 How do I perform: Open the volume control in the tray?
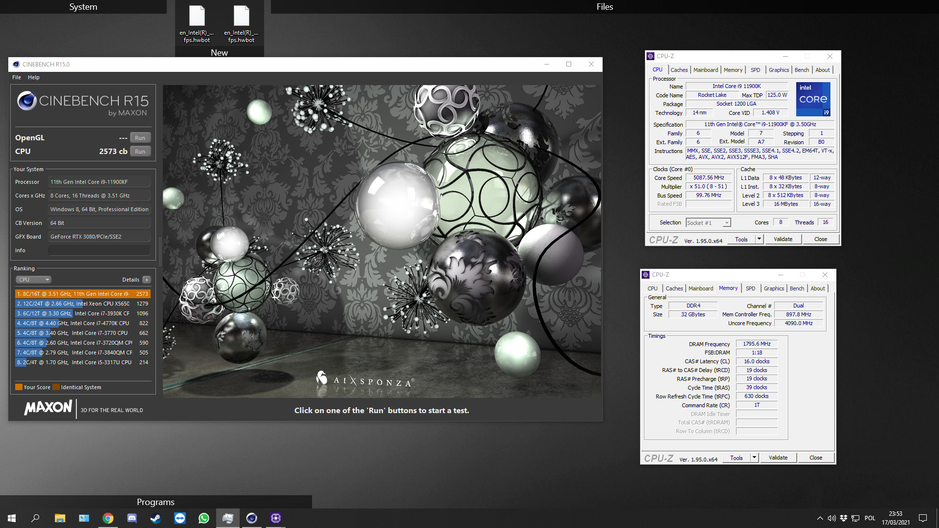(831, 518)
